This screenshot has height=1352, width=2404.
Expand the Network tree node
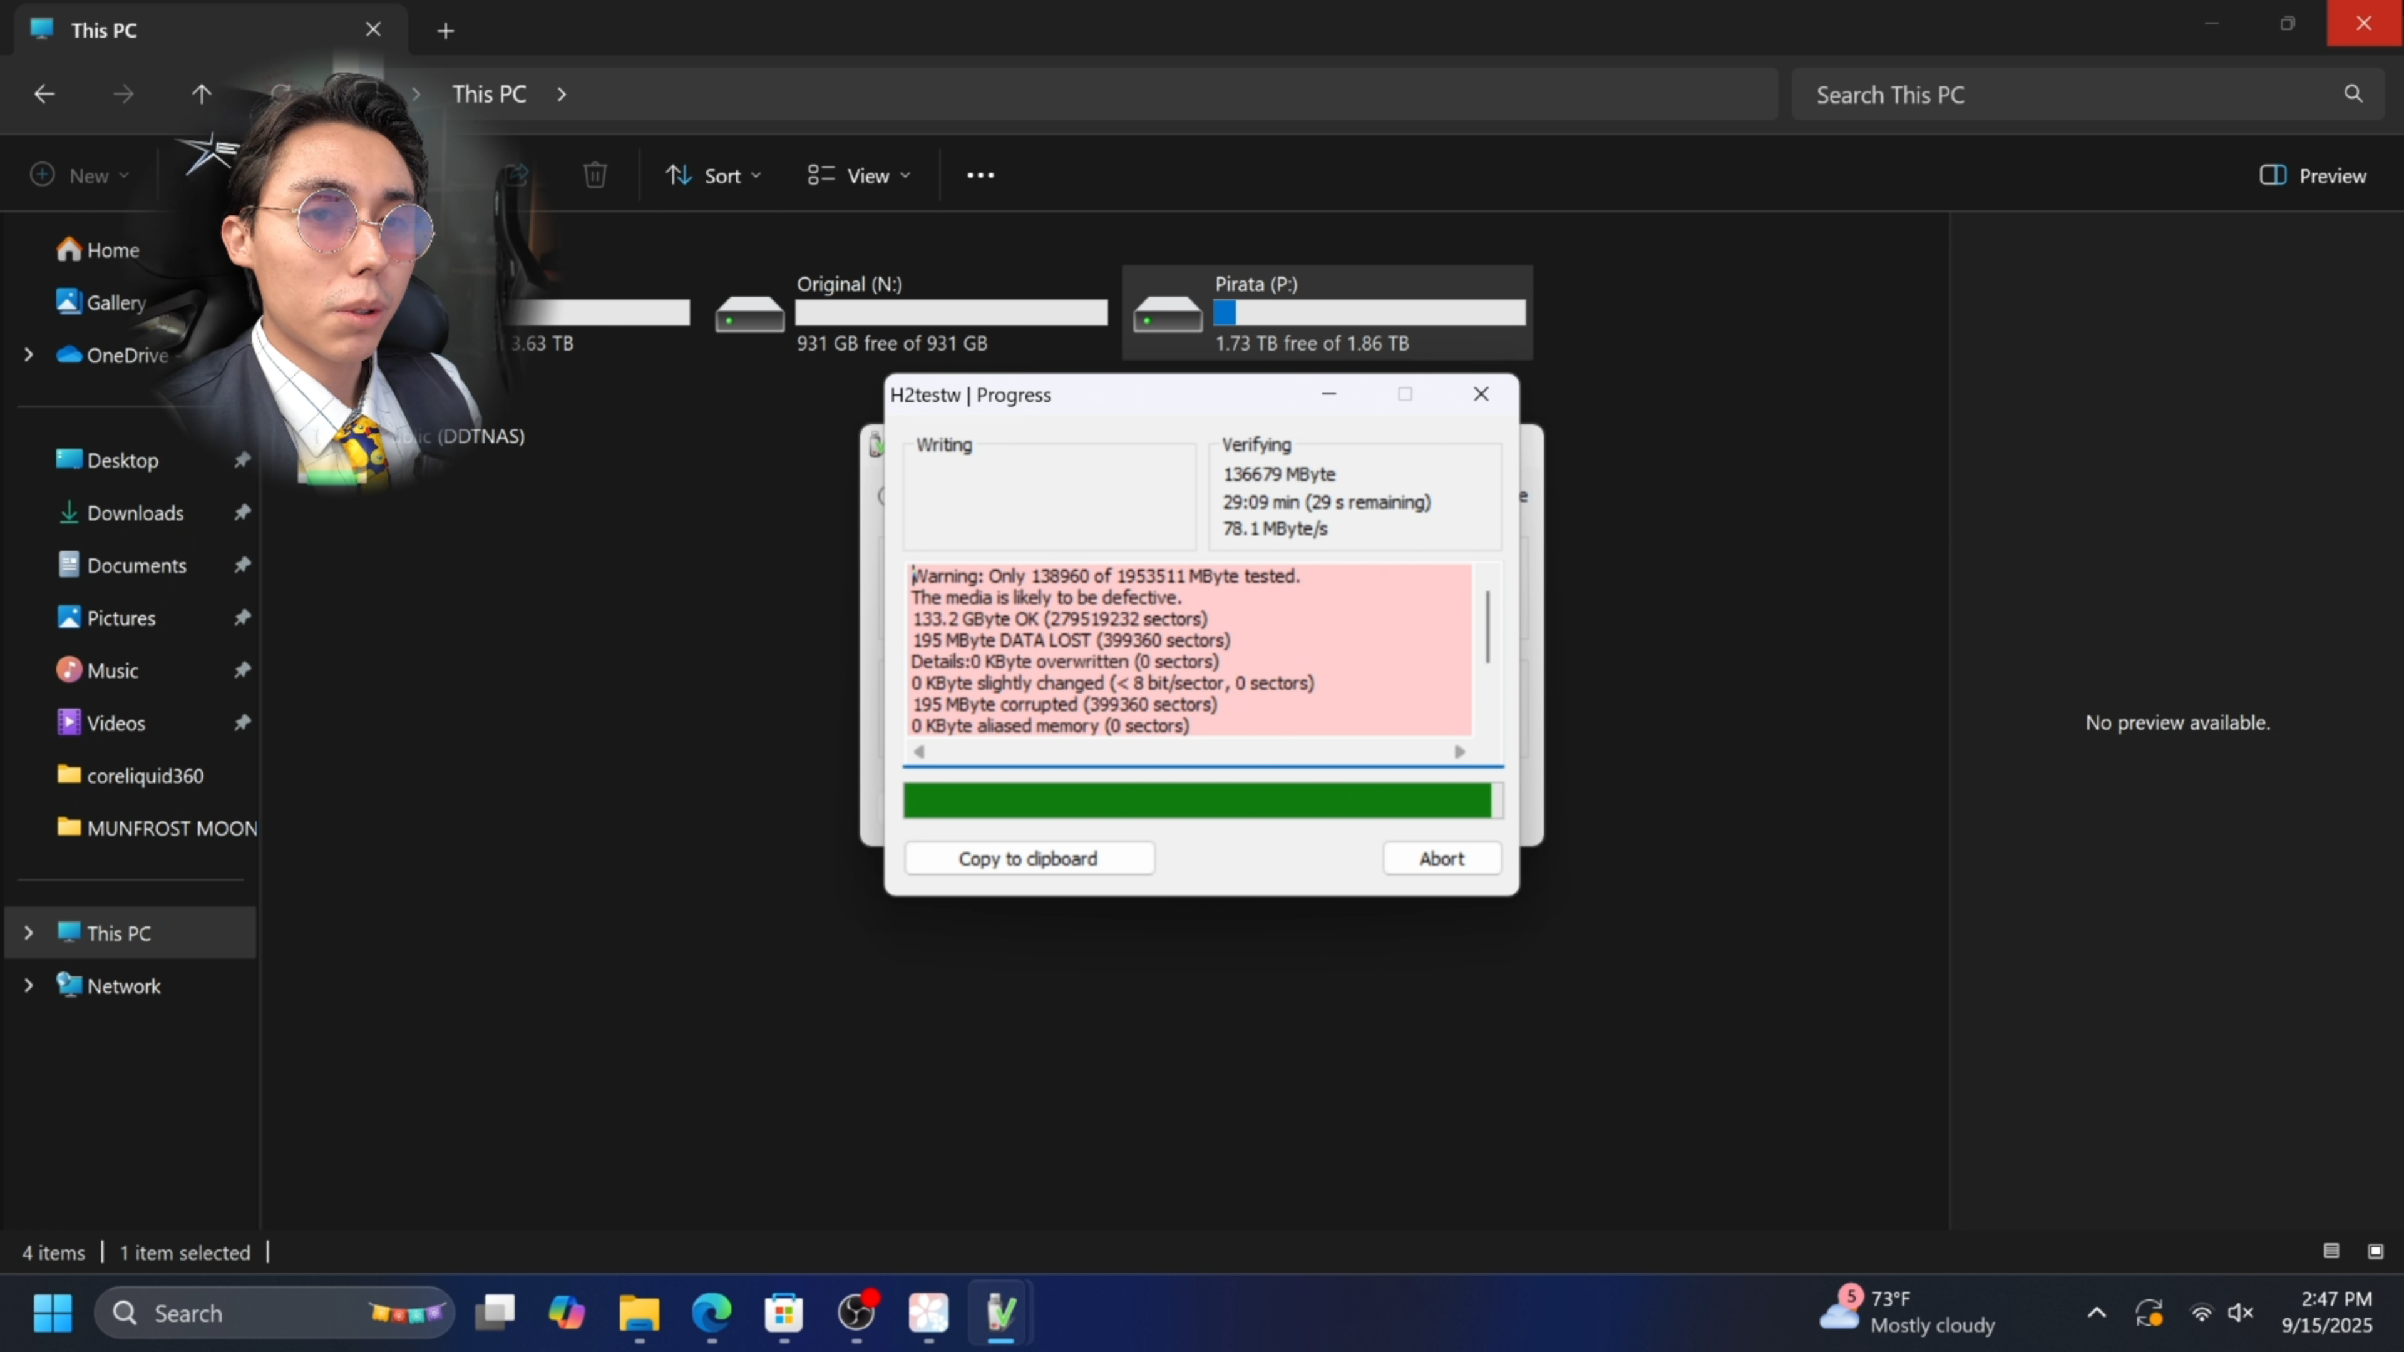coord(29,985)
